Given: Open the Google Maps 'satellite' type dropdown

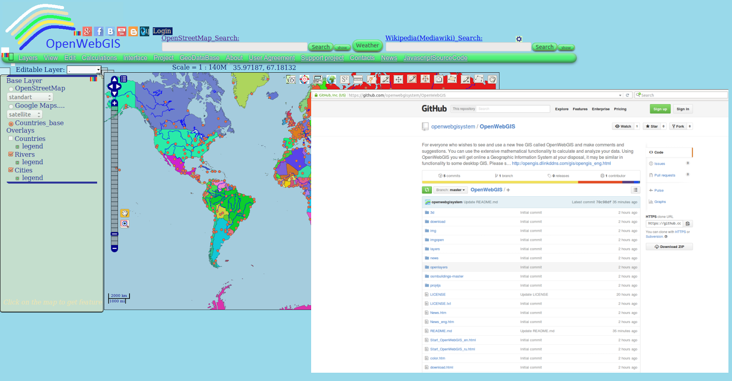Looking at the screenshot, I should [25, 114].
